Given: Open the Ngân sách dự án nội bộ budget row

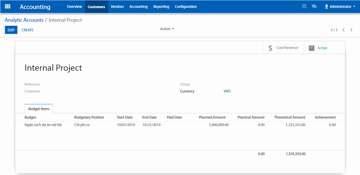Looking at the screenshot, I should pos(43,125).
